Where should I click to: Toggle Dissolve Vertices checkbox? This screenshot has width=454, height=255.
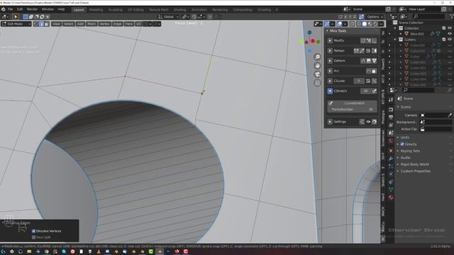[x=33, y=231]
